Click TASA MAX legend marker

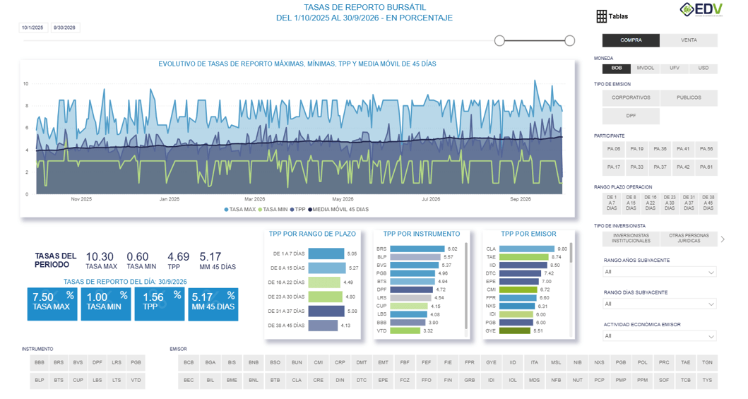(x=226, y=209)
